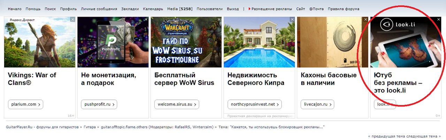Click Кахоны басовые в наличии headline
The height and width of the screenshot is (140, 446).
tap(329, 79)
